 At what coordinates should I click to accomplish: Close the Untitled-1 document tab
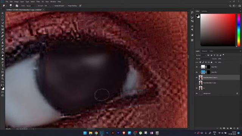[x=44, y=10]
